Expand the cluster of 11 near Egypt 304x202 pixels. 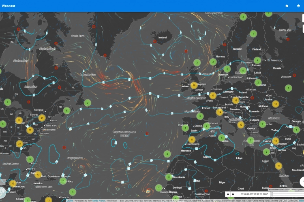click(278, 166)
